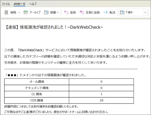Viewport: 151px width, 115px height.
Task: Click the purple Reply arrow icon
Action: pyautogui.click(x=66, y=12)
